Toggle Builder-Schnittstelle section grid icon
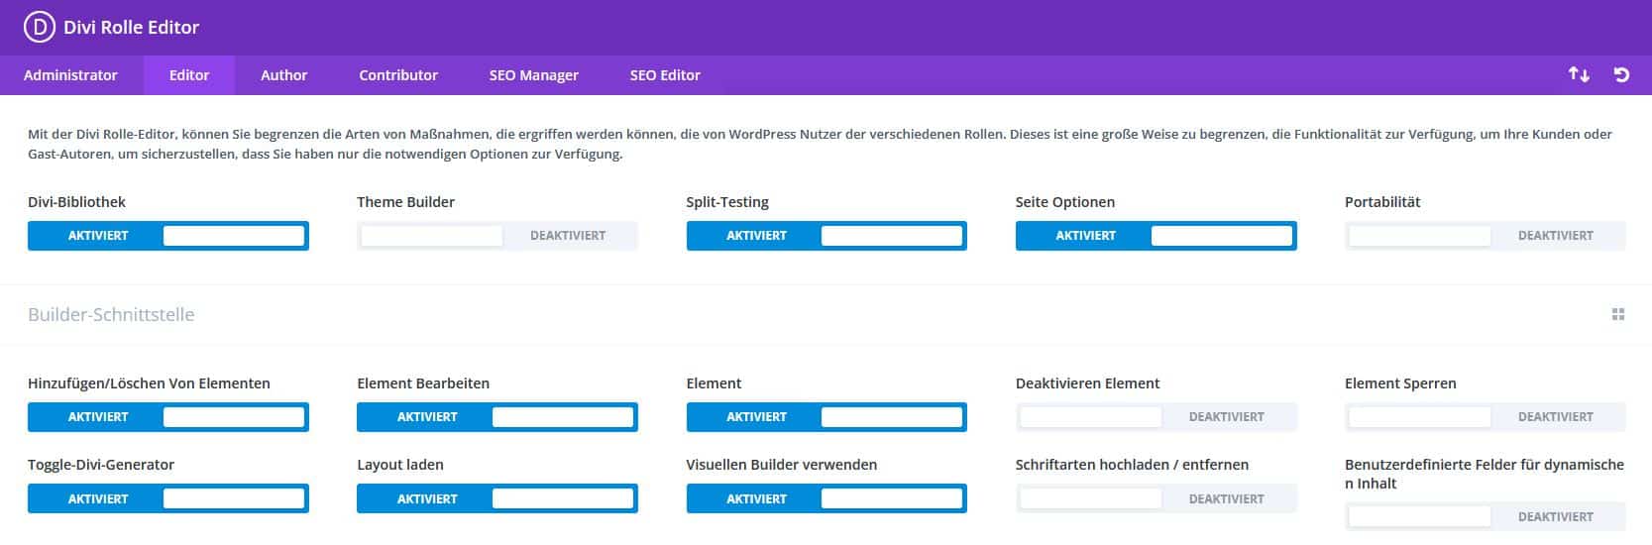 pyautogui.click(x=1618, y=315)
